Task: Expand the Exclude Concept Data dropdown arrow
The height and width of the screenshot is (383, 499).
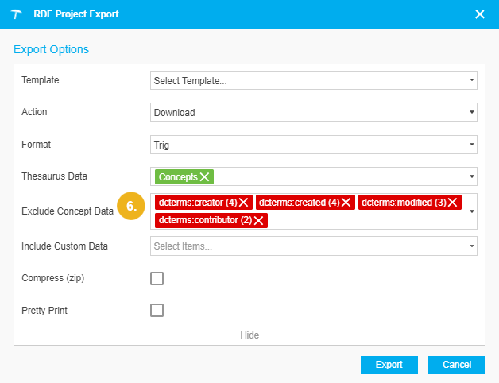Action: pos(471,211)
